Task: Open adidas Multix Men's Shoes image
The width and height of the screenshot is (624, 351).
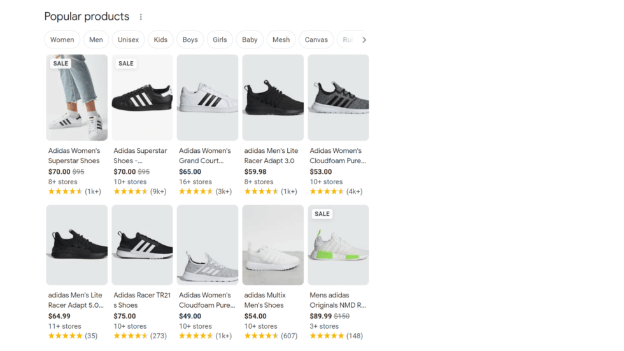Action: 273,245
